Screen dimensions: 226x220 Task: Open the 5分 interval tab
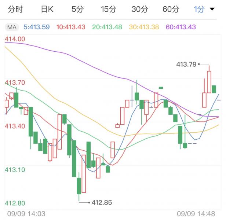click(x=77, y=10)
